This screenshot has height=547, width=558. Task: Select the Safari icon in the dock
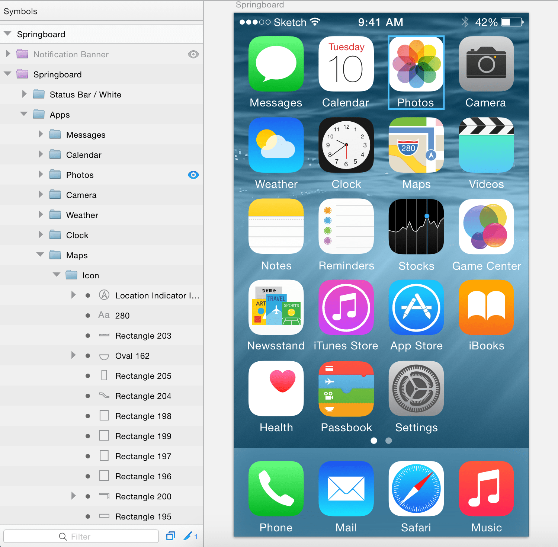[x=416, y=489]
